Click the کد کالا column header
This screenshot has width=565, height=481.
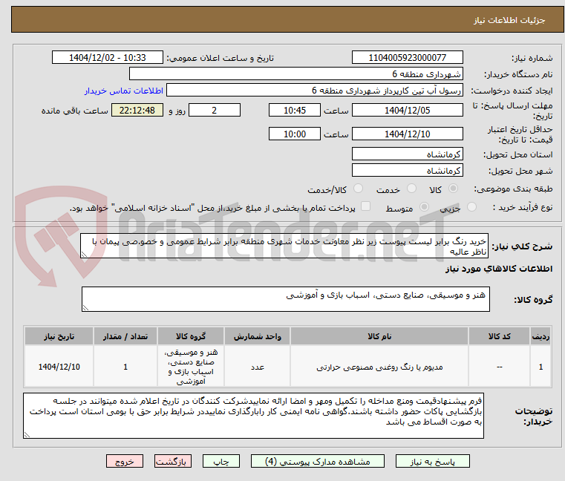pyautogui.click(x=500, y=336)
